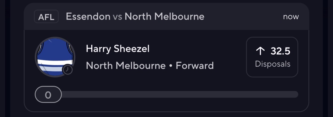Click the clock icon on the jersey avatar
Image resolution: width=333 pixels, height=117 pixels.
coord(68,70)
